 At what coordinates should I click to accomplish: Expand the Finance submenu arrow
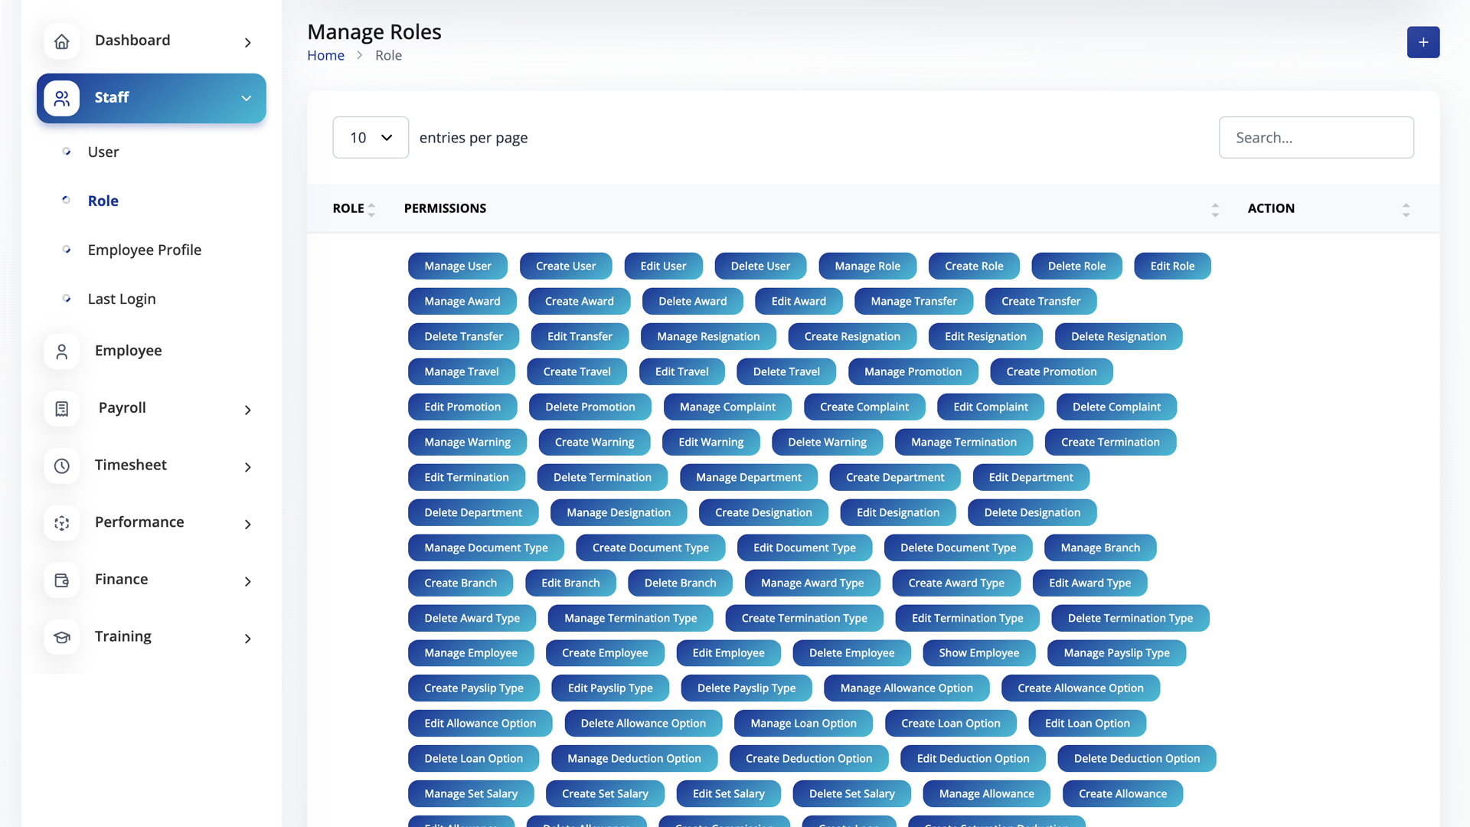247,582
